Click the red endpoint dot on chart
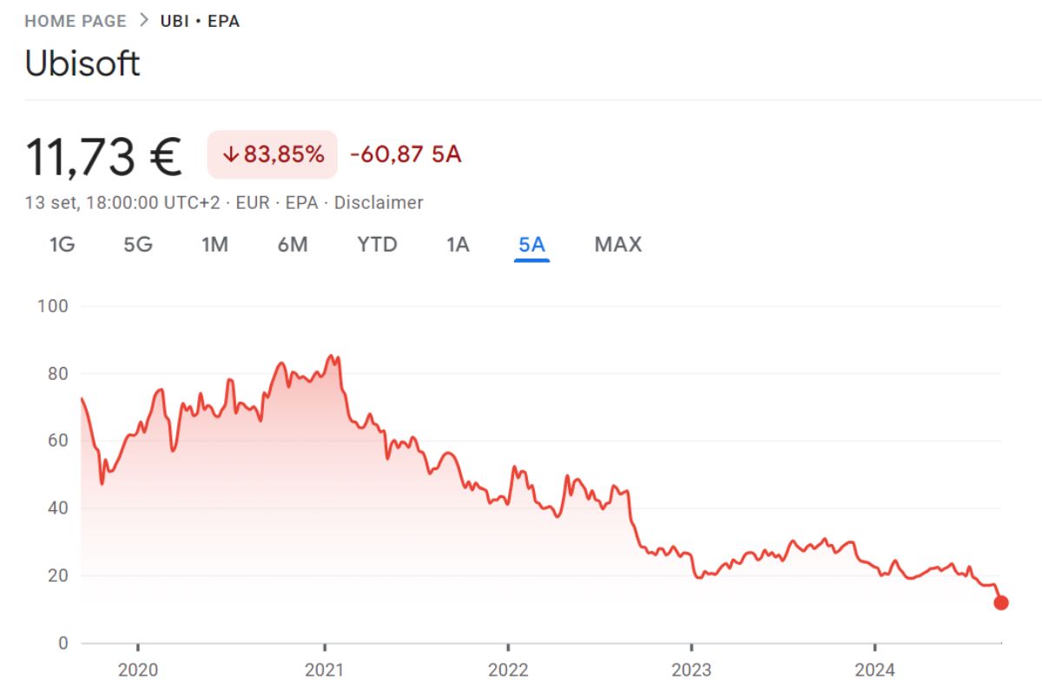Screen dimensions: 1042x694 point(1001,603)
